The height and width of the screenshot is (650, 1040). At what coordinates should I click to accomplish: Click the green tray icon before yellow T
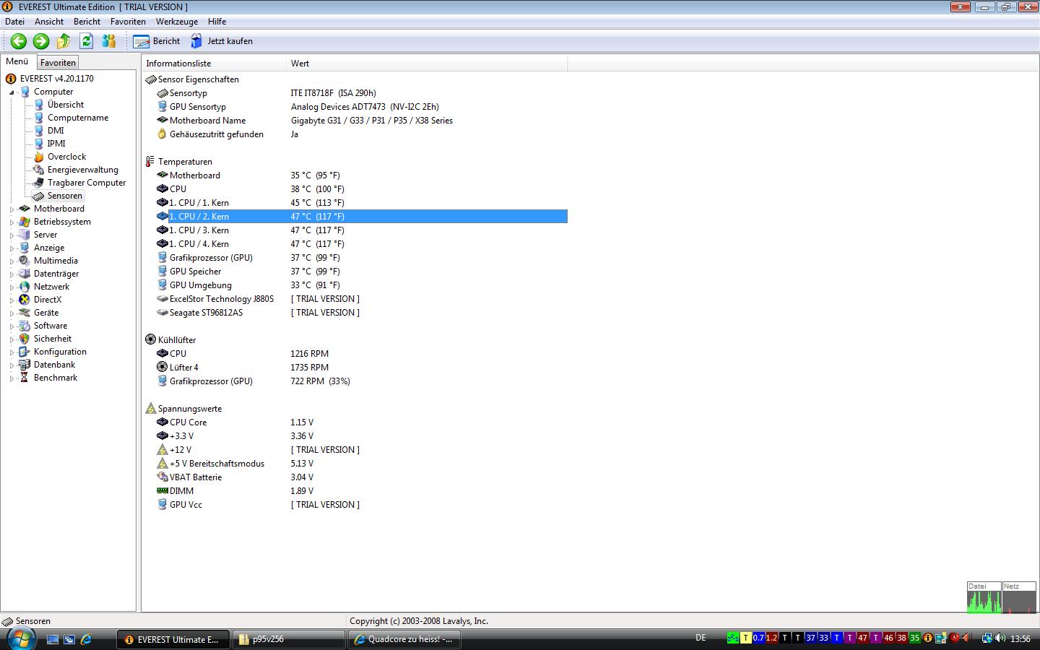pyautogui.click(x=733, y=638)
